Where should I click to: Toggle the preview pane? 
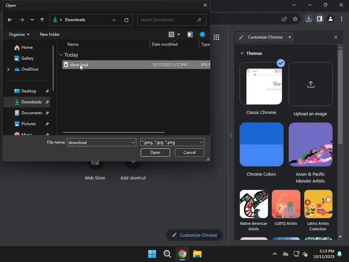190,34
